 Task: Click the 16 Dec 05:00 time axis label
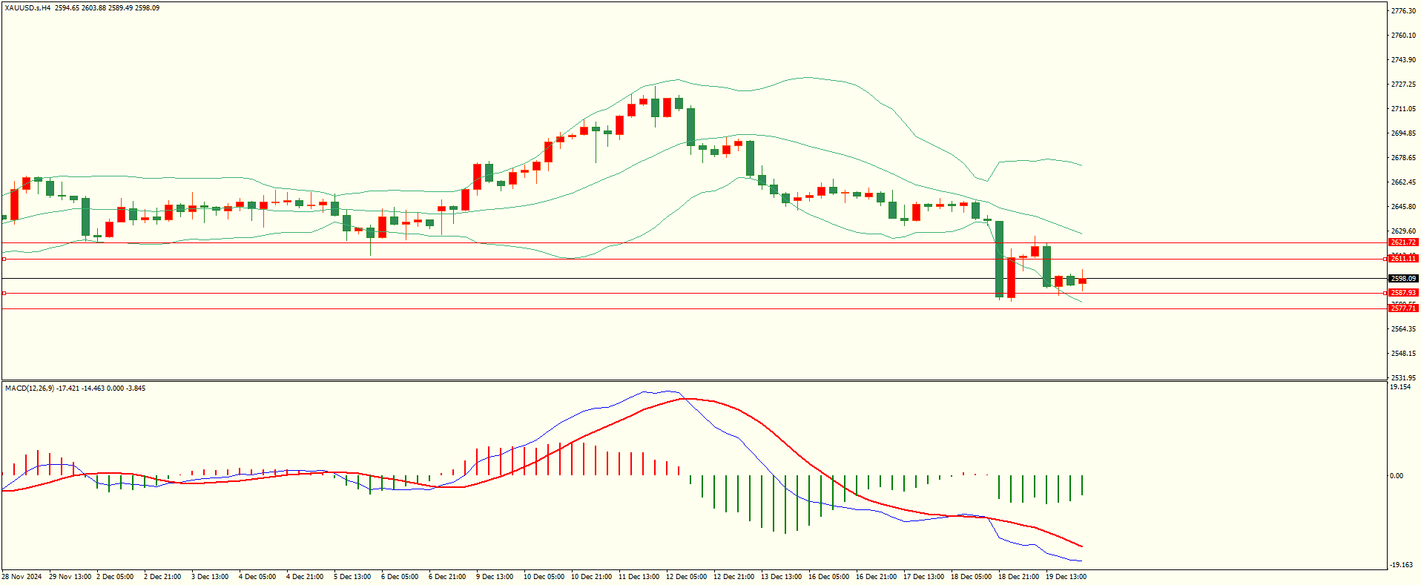[x=828, y=577]
